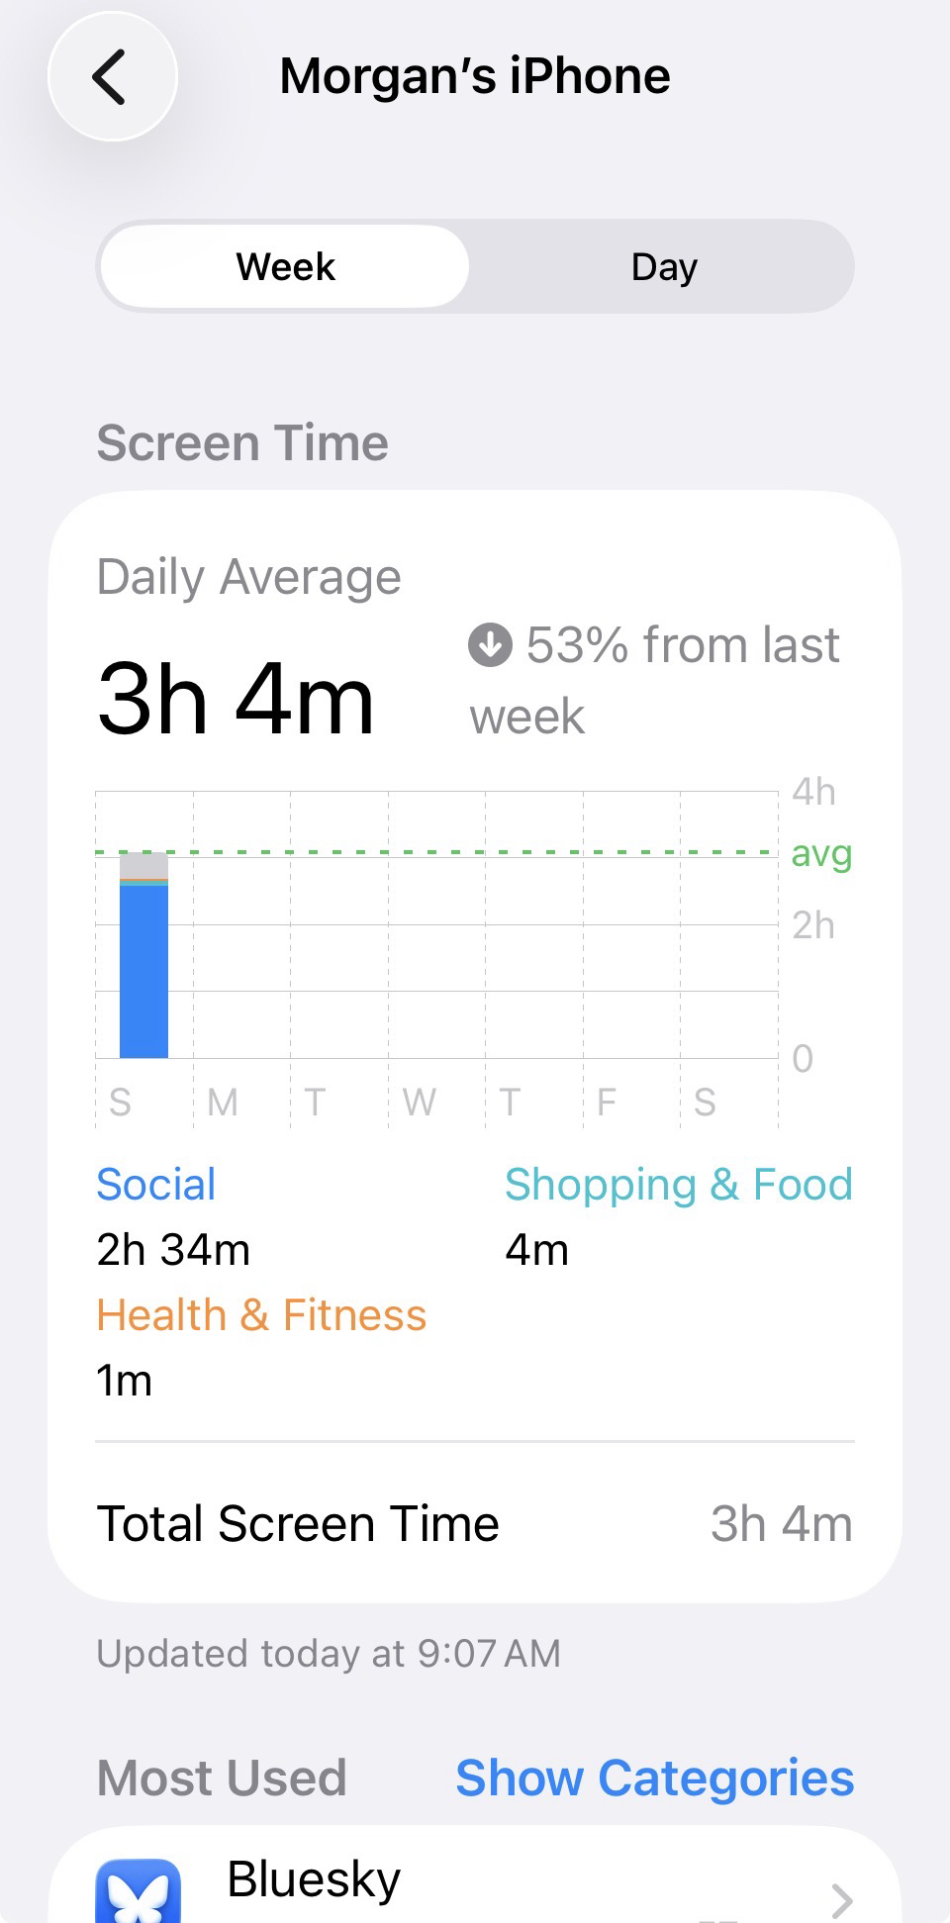This screenshot has height=1923, width=950.
Task: Tap the down-arrow percentage change icon
Action: pyautogui.click(x=489, y=645)
